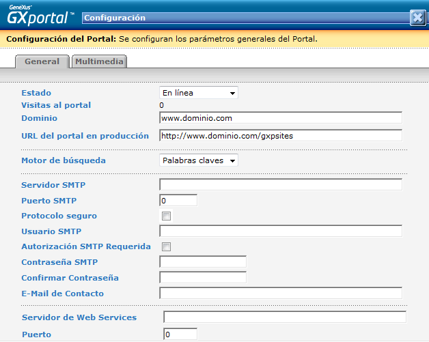Click the GXportal logo
This screenshot has width=429, height=342.
(40, 14)
